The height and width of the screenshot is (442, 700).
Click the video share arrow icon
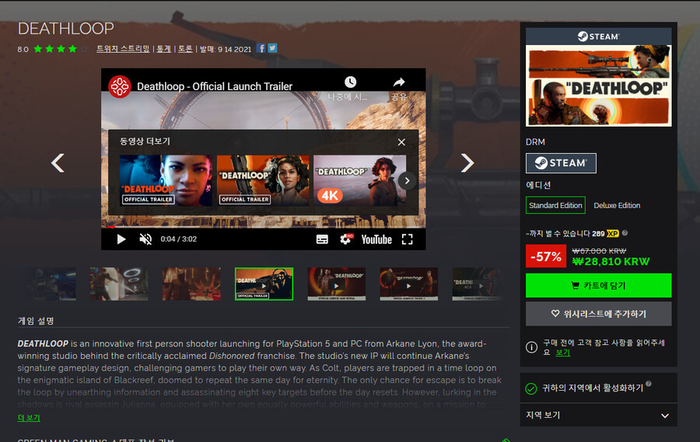(x=399, y=82)
